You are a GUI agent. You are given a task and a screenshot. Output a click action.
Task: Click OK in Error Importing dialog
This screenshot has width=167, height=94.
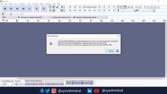[110, 51]
